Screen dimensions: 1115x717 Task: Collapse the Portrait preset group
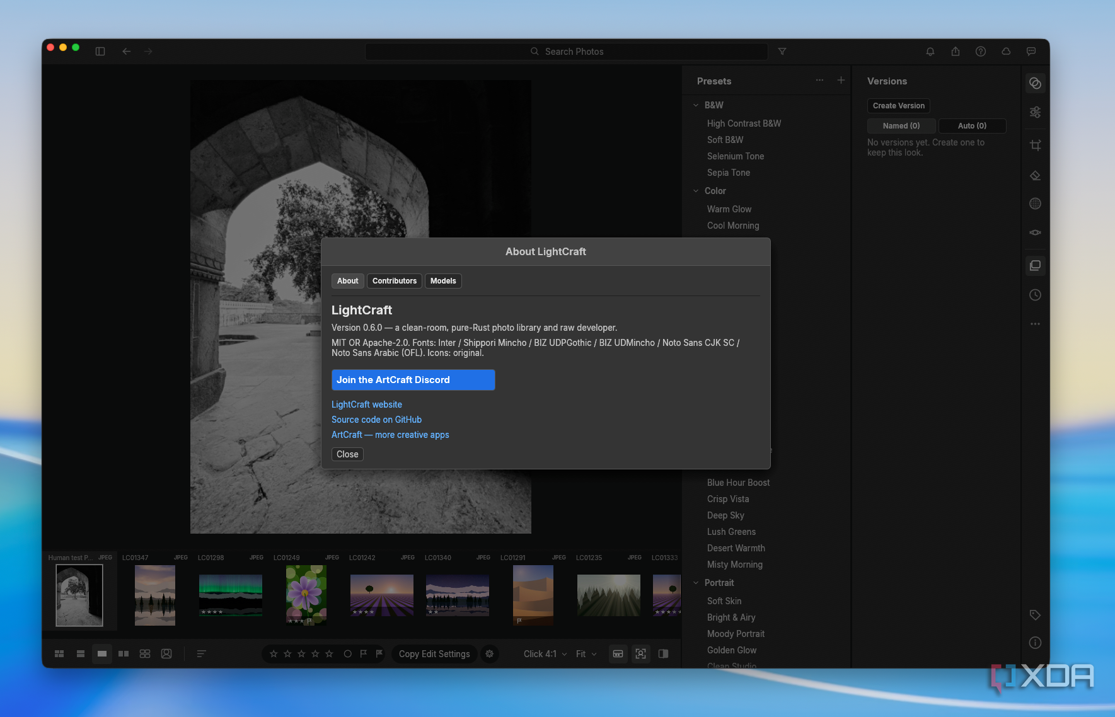click(696, 583)
